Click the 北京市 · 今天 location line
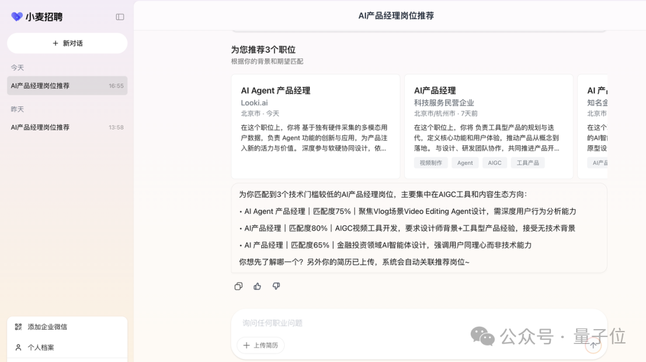The image size is (646, 362). pyautogui.click(x=260, y=113)
